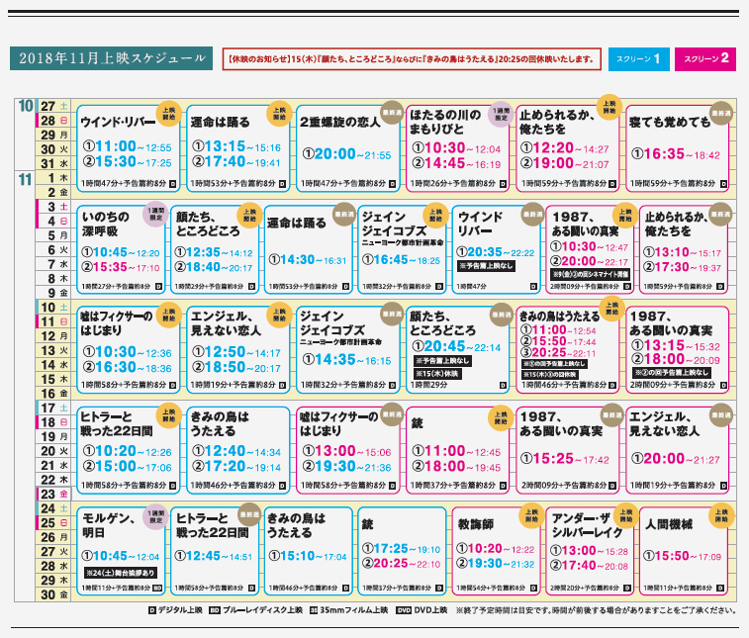Click the デジタル上映 legend icon
749x638 pixels.
pyautogui.click(x=152, y=610)
